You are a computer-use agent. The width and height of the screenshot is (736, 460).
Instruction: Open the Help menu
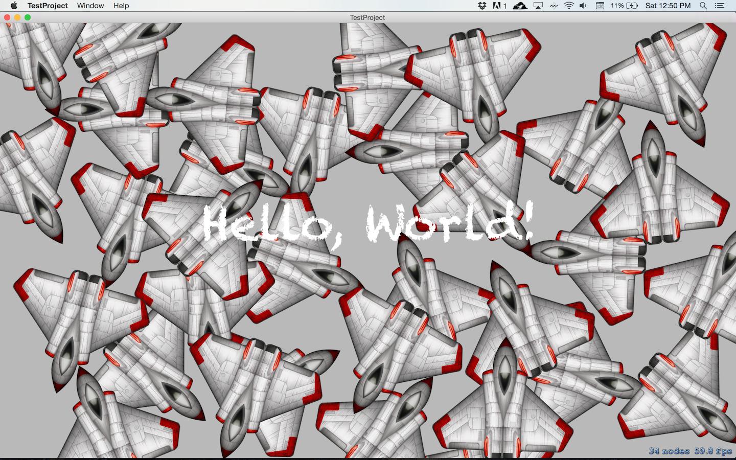tap(121, 6)
